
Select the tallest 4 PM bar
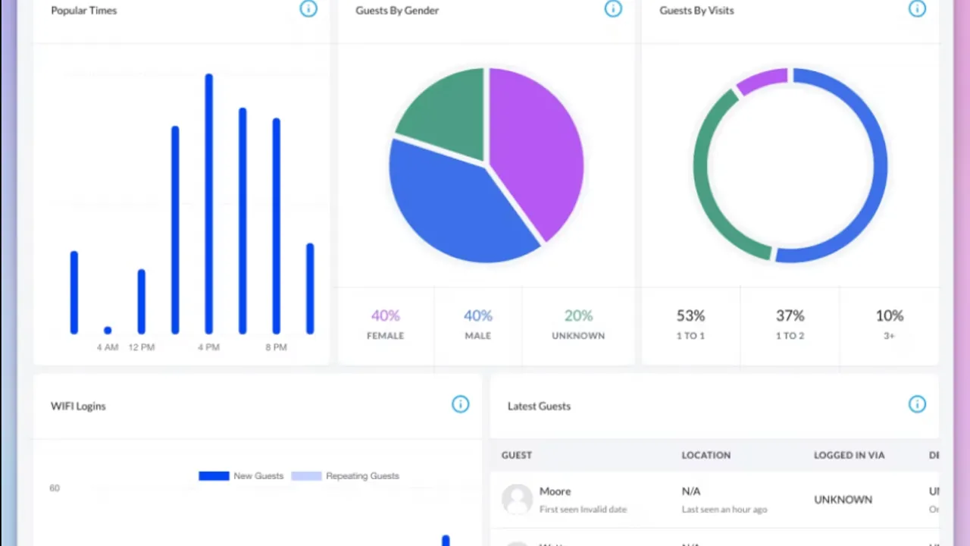point(209,204)
